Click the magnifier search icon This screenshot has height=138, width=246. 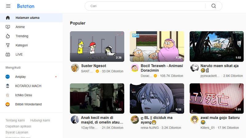(x=213, y=6)
